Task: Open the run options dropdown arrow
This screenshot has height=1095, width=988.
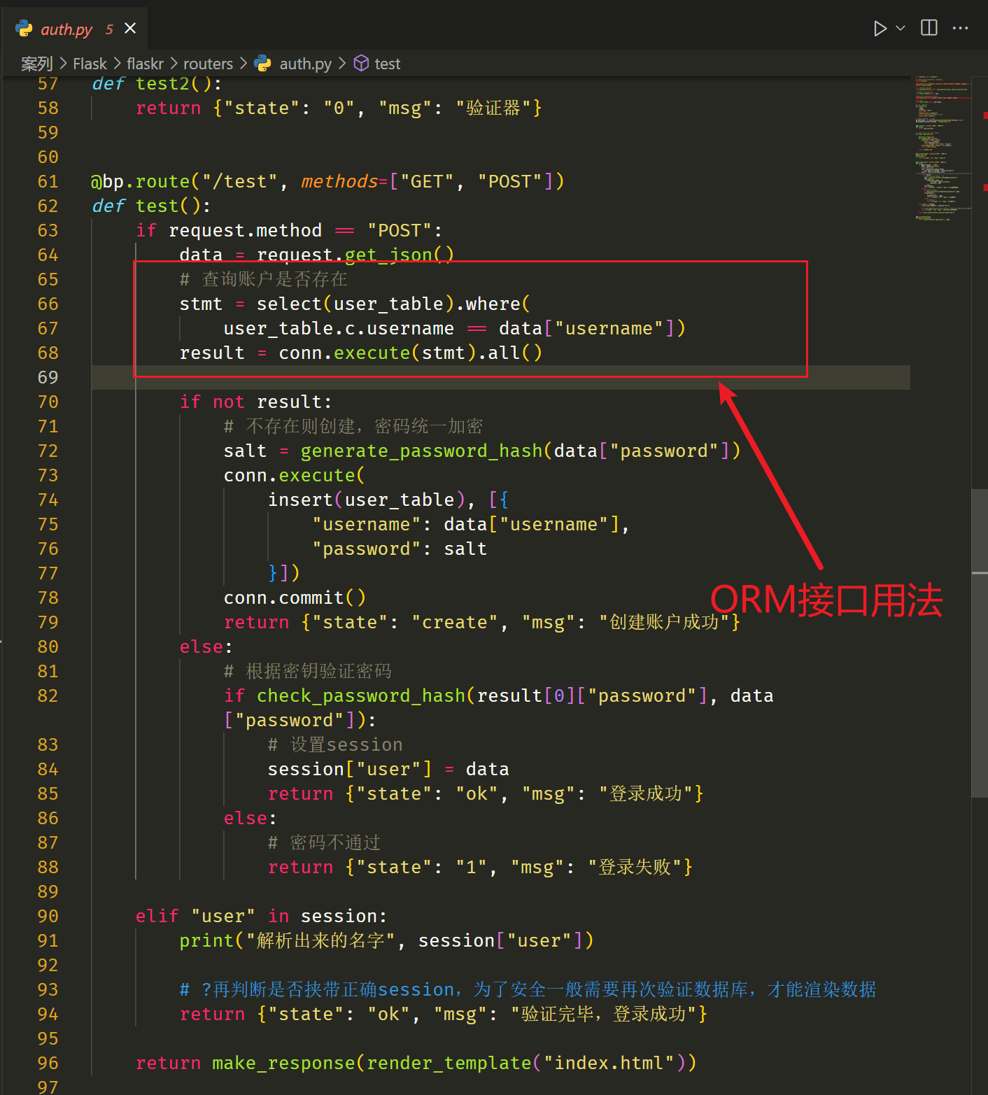Action: coord(901,28)
